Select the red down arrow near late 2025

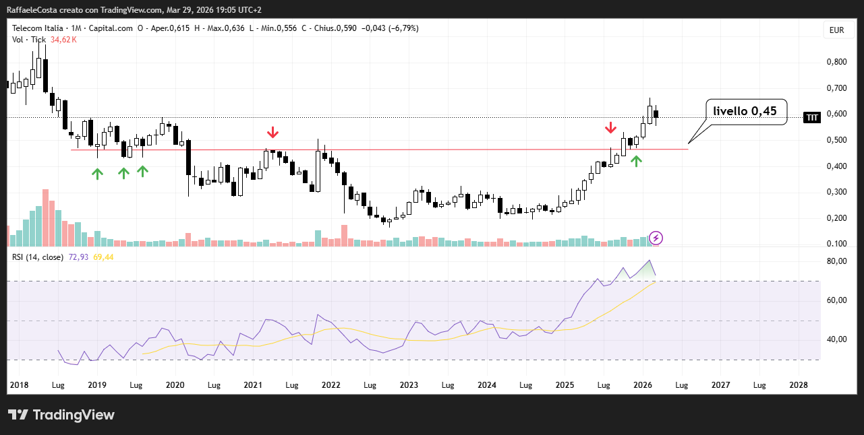click(610, 128)
